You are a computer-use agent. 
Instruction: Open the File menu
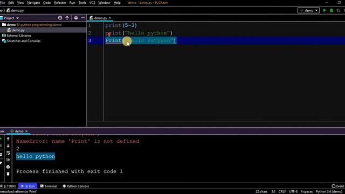[2, 3]
